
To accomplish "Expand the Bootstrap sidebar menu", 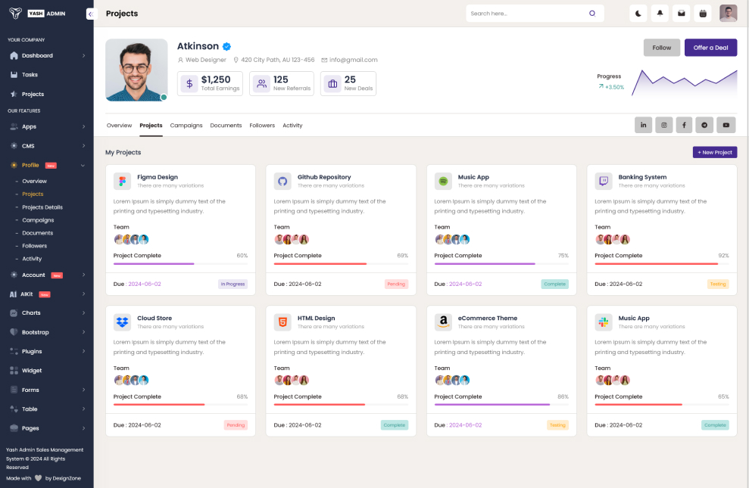I will (x=47, y=332).
